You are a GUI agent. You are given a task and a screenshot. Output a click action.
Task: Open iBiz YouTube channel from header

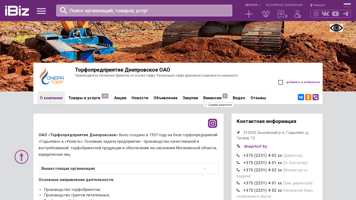(335, 14)
